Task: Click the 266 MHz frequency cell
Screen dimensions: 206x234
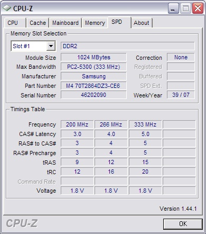Action: [111, 124]
